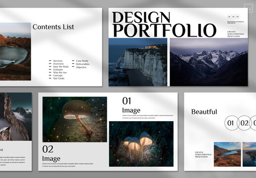Click the large '01' circle on Beautiful slide

231,123
